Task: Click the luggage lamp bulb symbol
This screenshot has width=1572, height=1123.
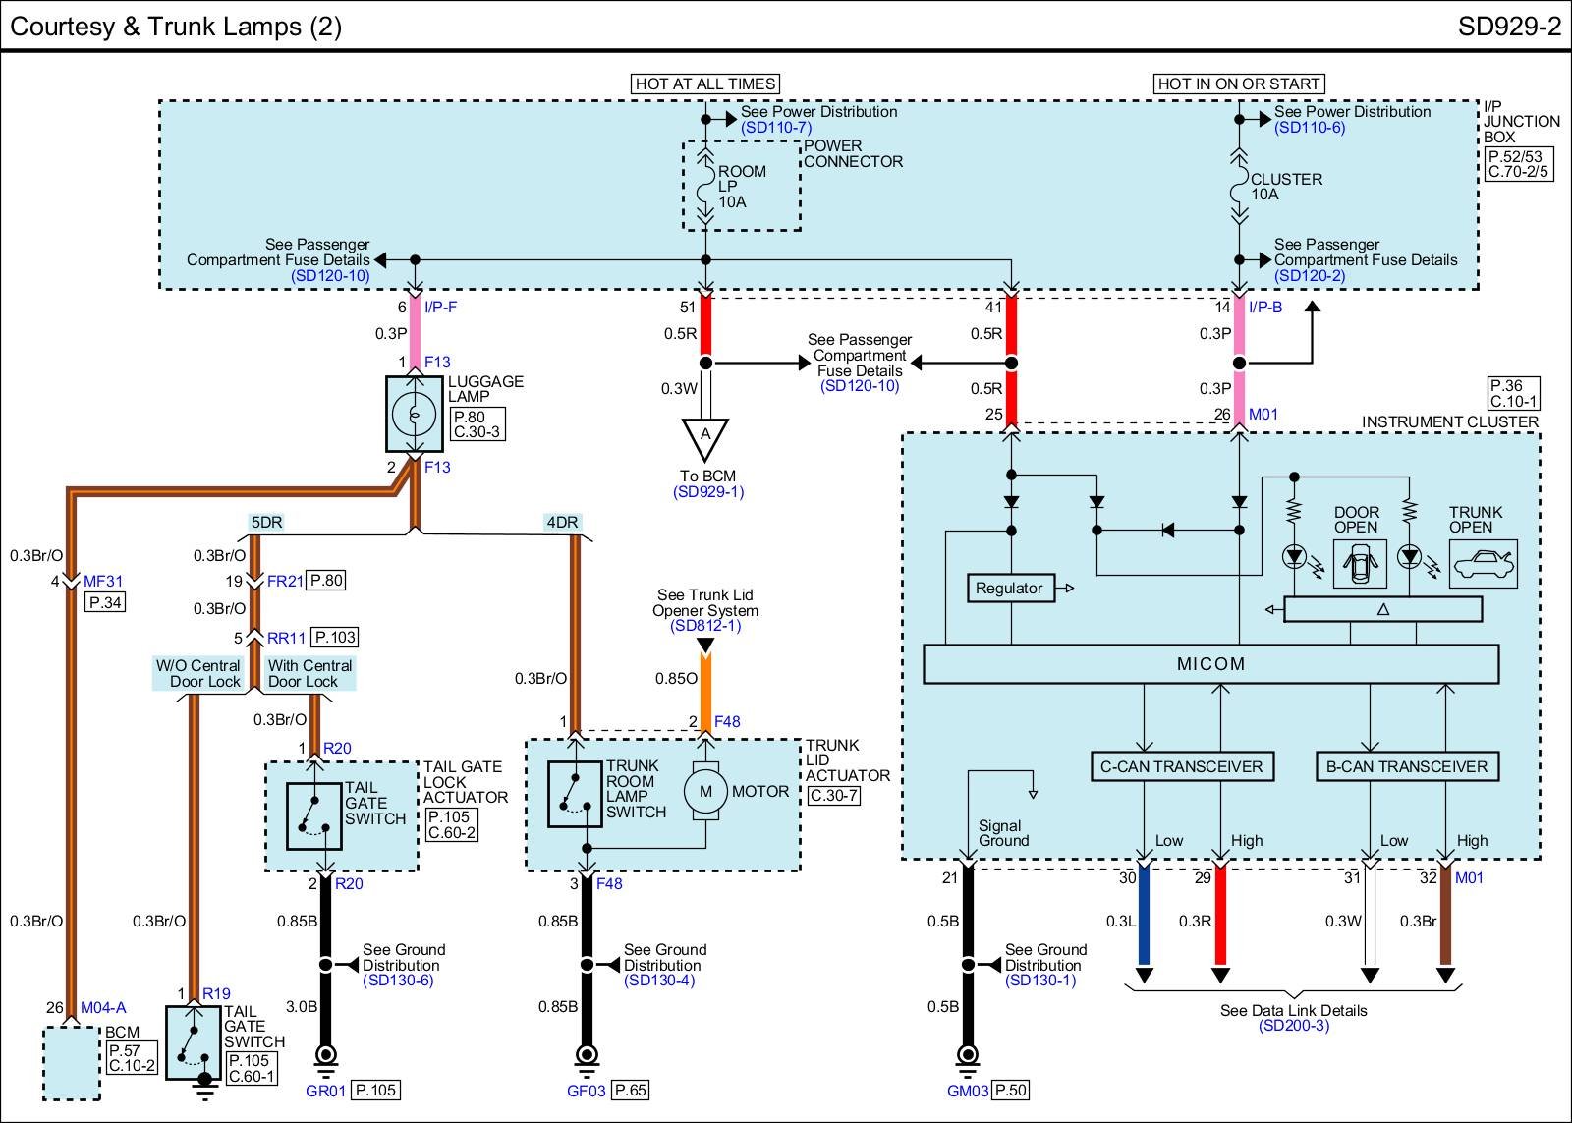Action: 415,415
